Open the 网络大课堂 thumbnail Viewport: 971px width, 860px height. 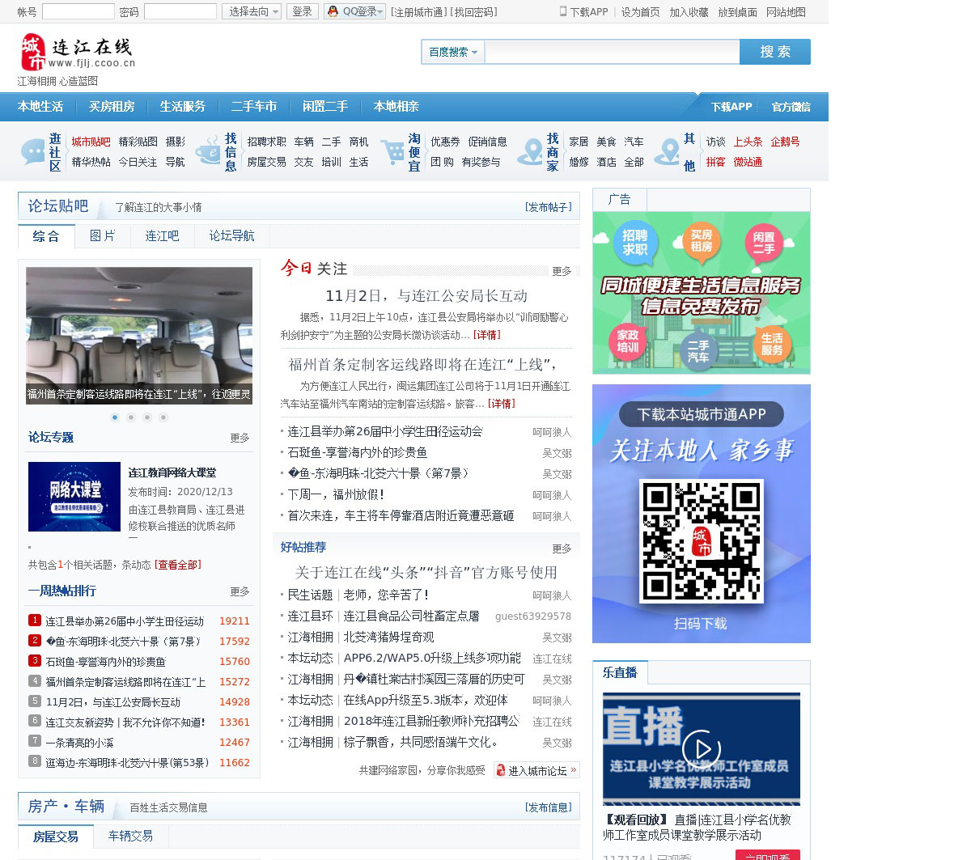(x=74, y=497)
